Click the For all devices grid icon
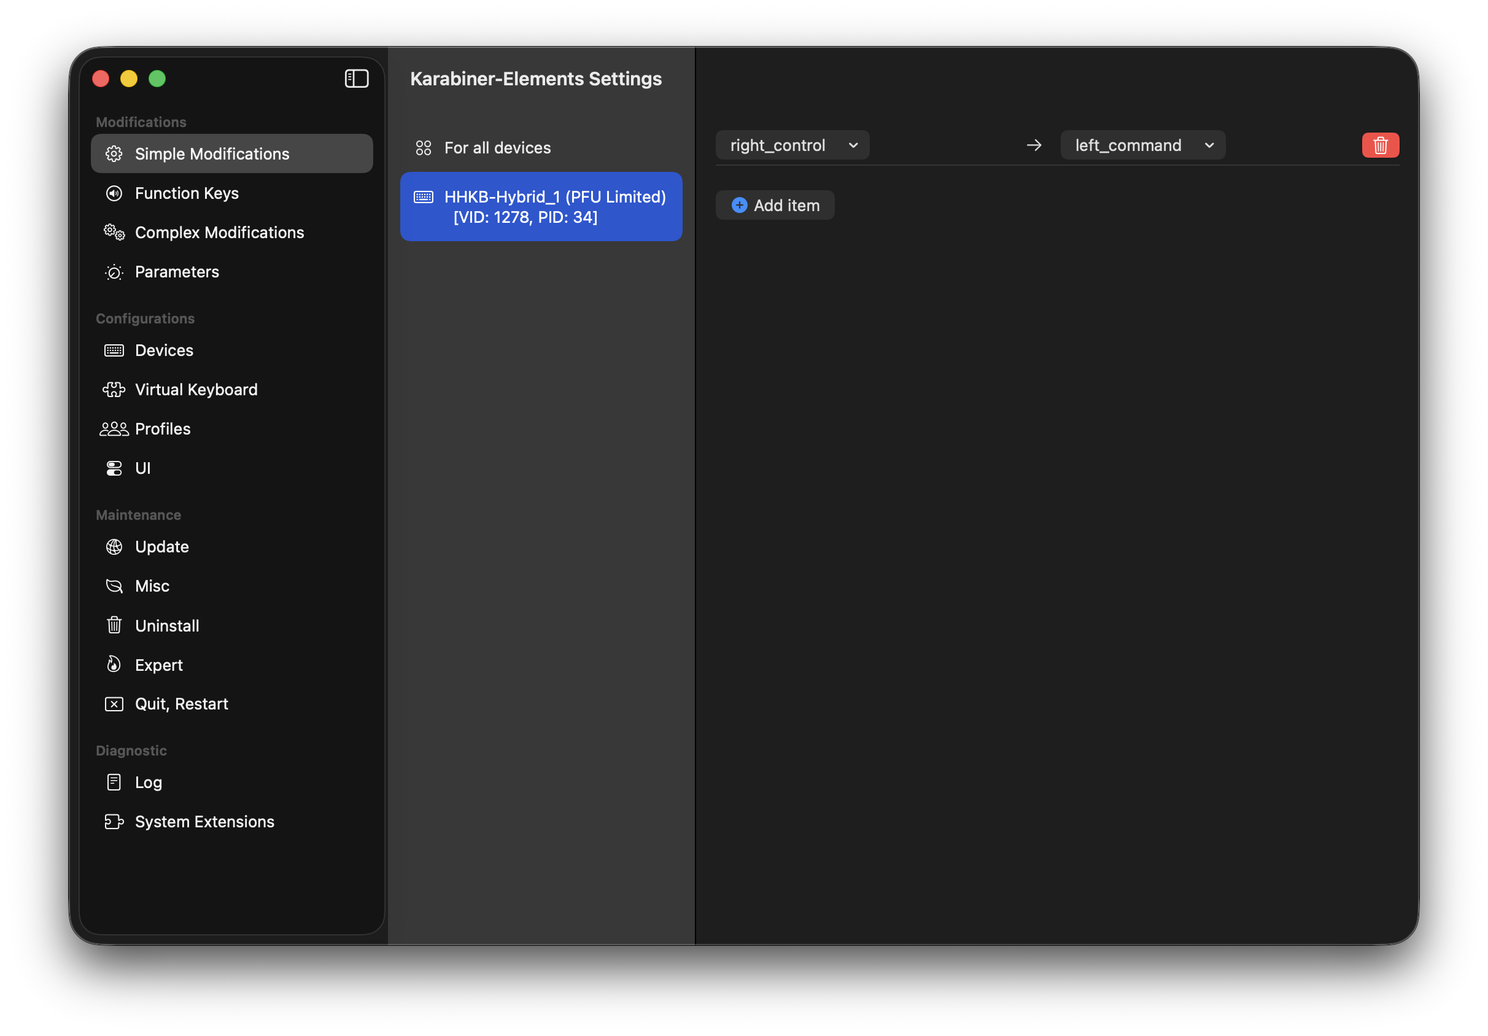Image resolution: width=1488 pixels, height=1036 pixels. pyautogui.click(x=423, y=148)
